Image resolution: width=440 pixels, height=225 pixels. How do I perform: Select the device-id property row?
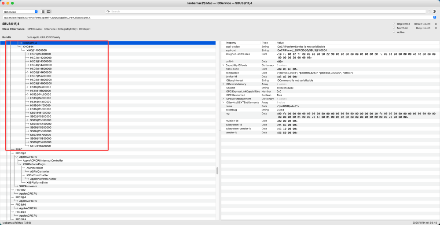(x=330, y=77)
